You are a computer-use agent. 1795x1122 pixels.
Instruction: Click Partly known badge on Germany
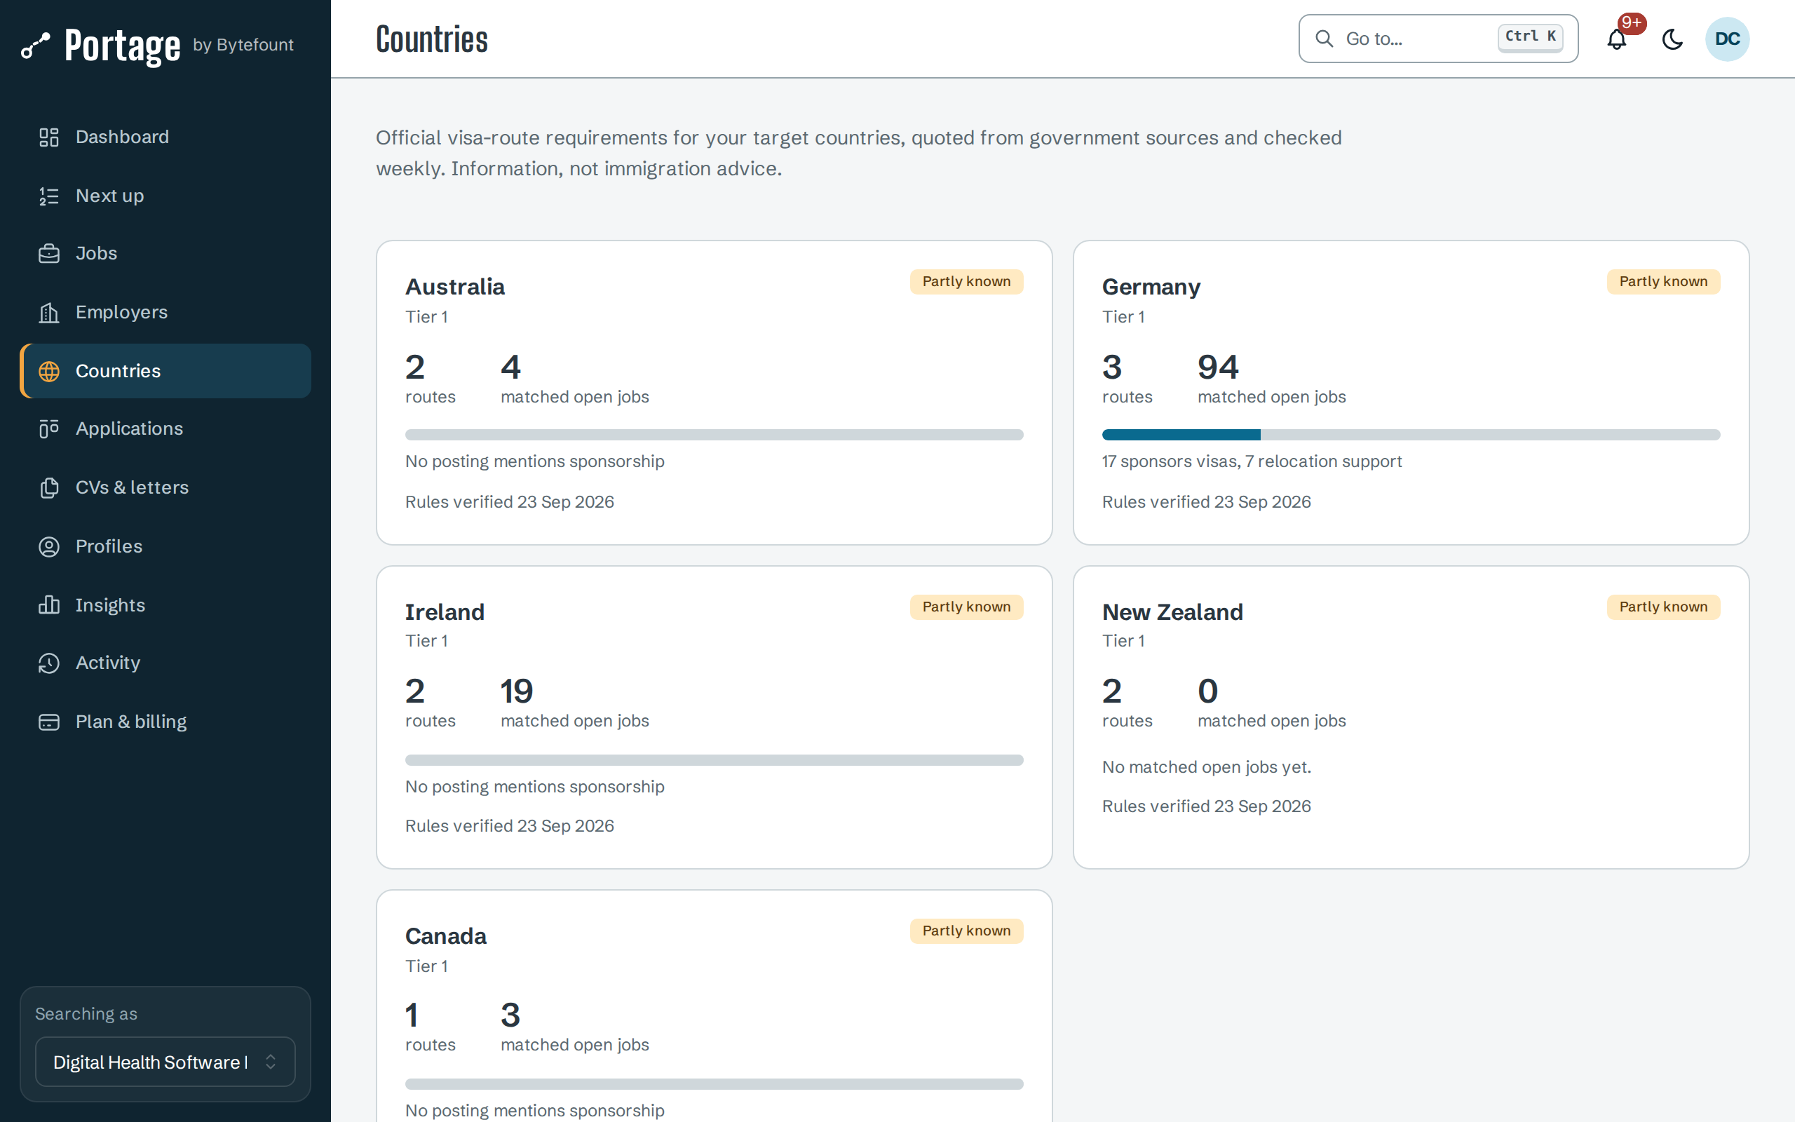point(1663,282)
